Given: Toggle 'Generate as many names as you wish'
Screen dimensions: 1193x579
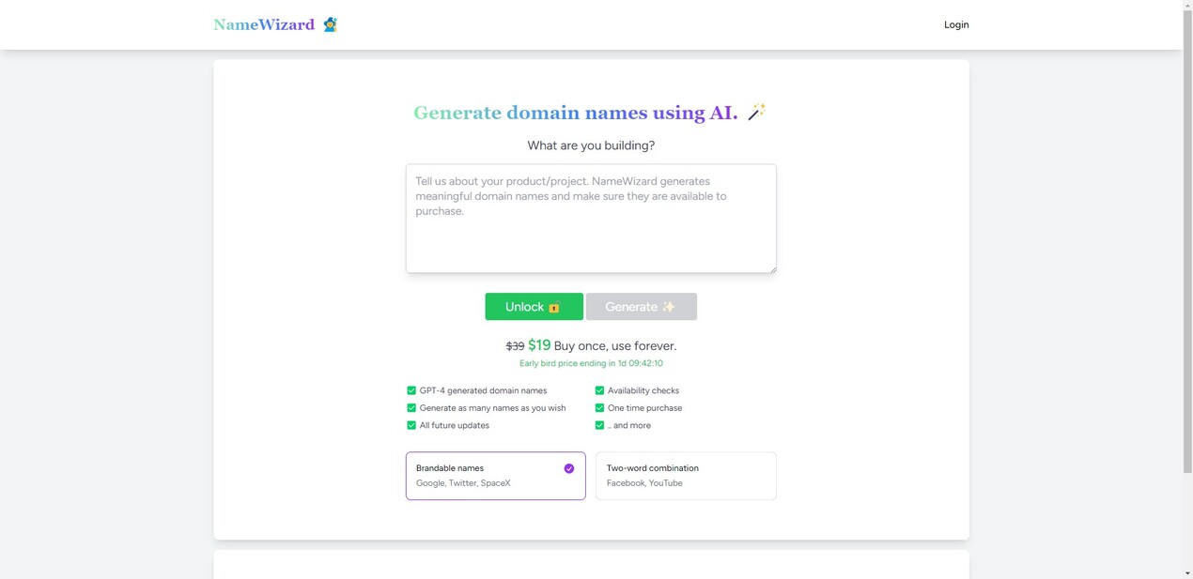Looking at the screenshot, I should (x=411, y=407).
